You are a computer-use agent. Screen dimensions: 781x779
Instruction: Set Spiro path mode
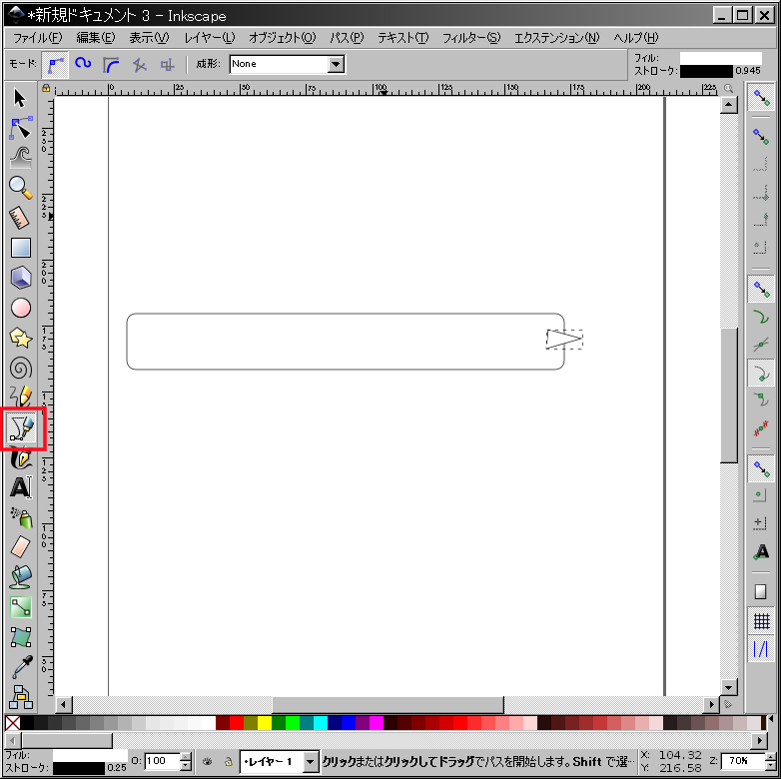click(83, 64)
